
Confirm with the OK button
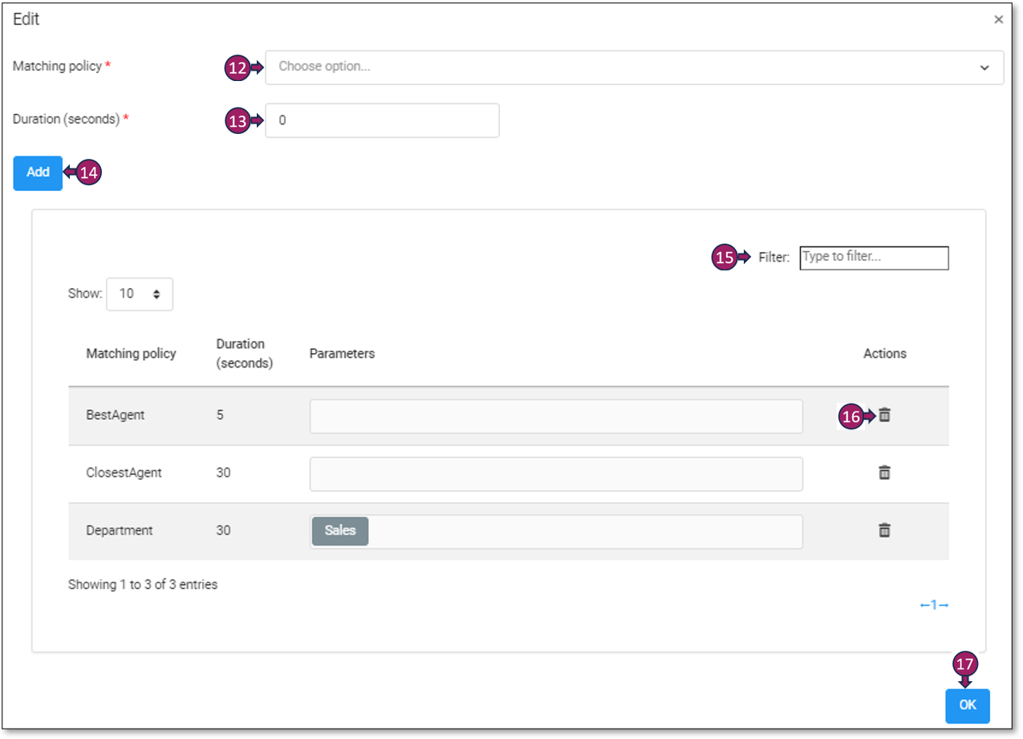(967, 706)
